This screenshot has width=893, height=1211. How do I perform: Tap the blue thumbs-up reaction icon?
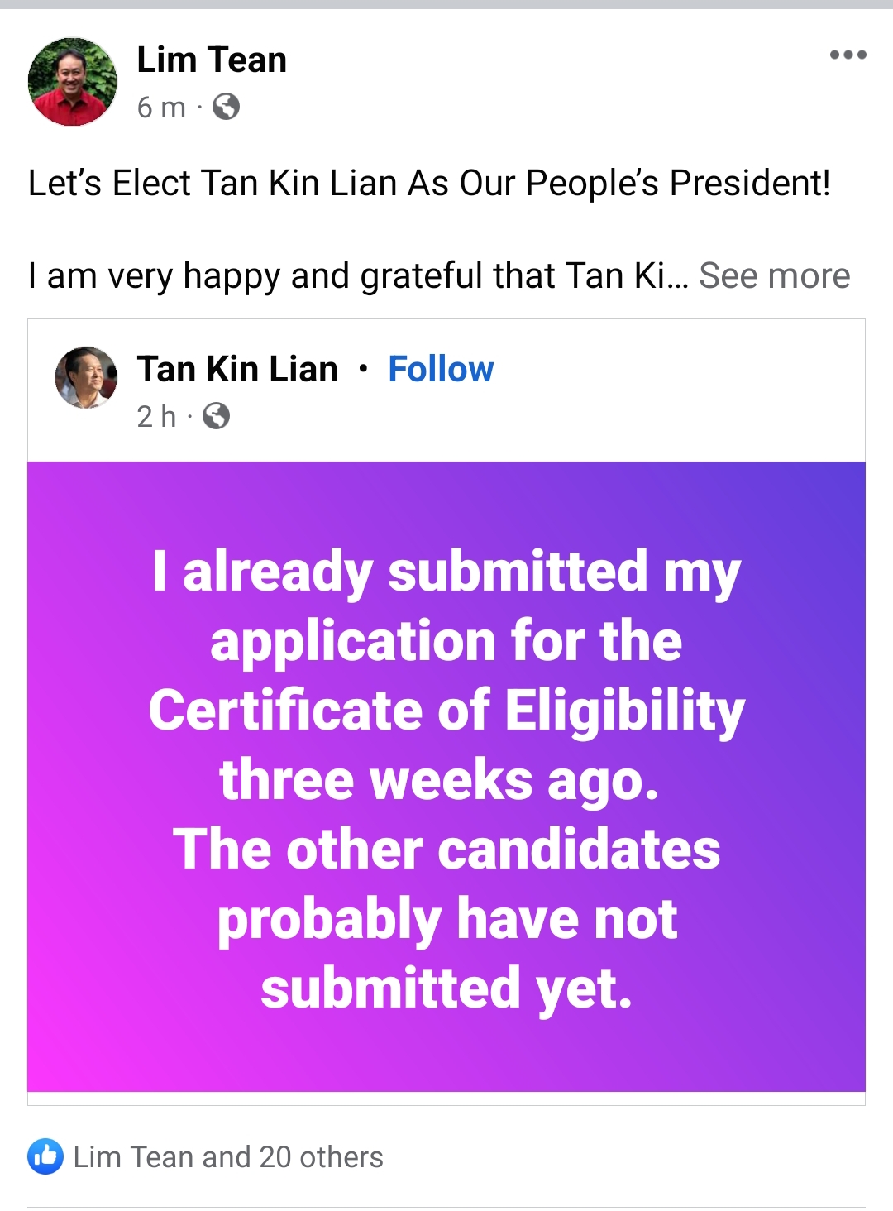(x=45, y=1156)
